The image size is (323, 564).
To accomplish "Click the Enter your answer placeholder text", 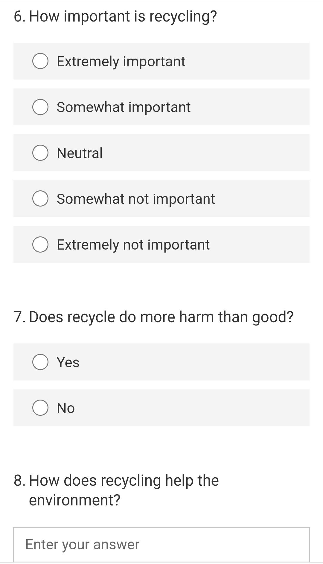I will click(82, 544).
